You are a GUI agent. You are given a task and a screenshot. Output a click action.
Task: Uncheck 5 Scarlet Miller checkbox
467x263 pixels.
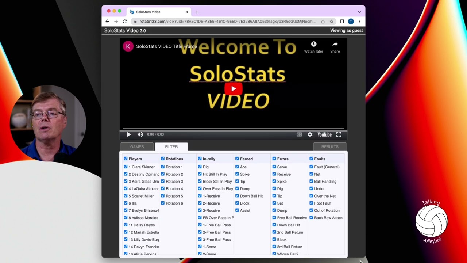pos(126,196)
